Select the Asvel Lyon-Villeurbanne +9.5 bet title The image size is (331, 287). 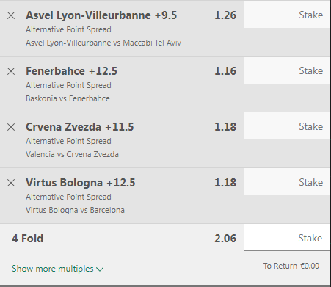click(101, 15)
